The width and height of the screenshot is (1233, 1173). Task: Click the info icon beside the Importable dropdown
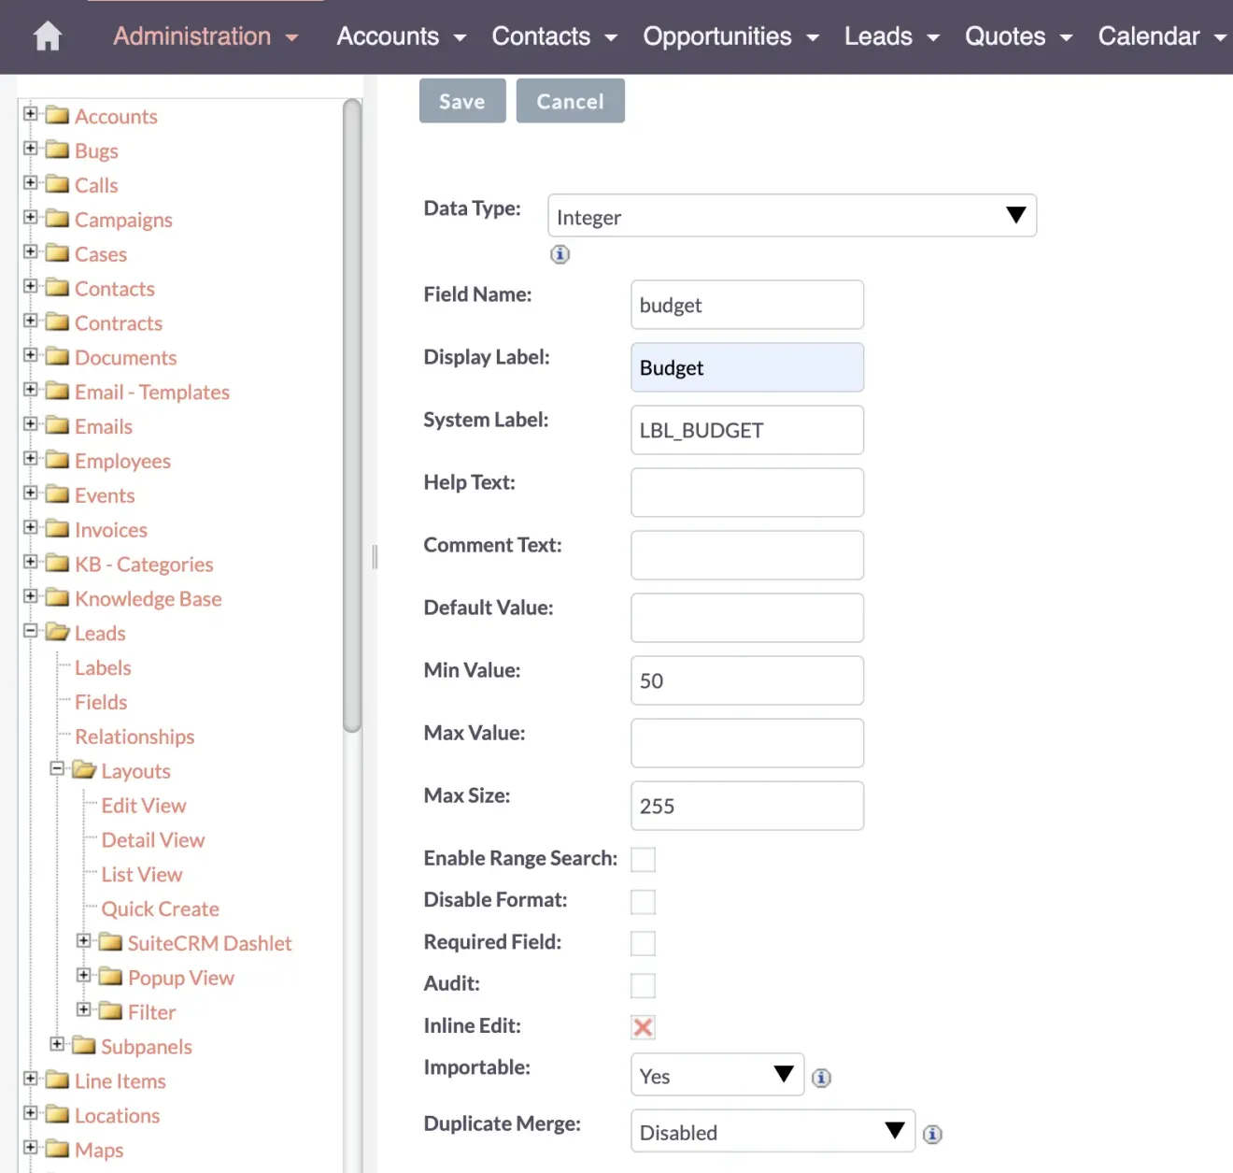click(x=821, y=1077)
